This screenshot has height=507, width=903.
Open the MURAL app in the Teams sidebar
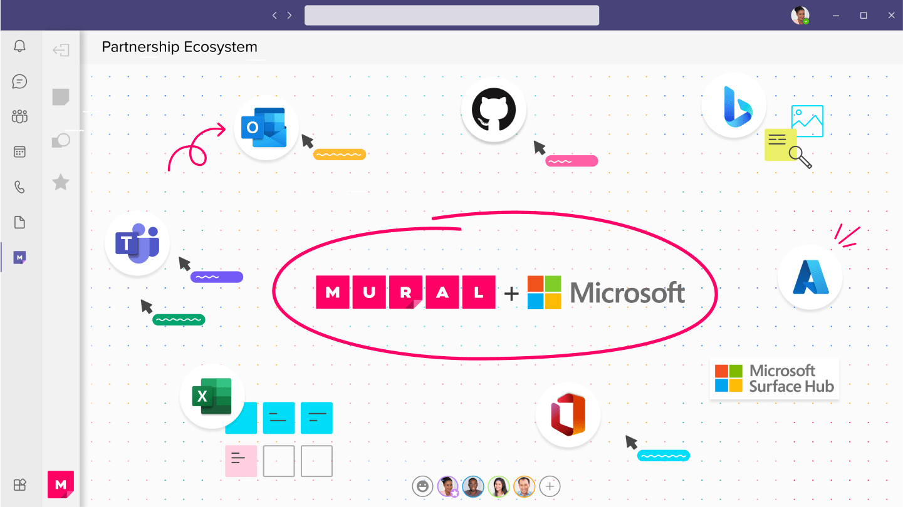[19, 257]
